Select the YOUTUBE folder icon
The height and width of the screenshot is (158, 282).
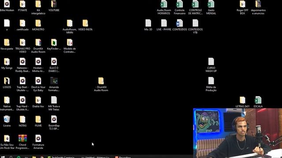54,4
